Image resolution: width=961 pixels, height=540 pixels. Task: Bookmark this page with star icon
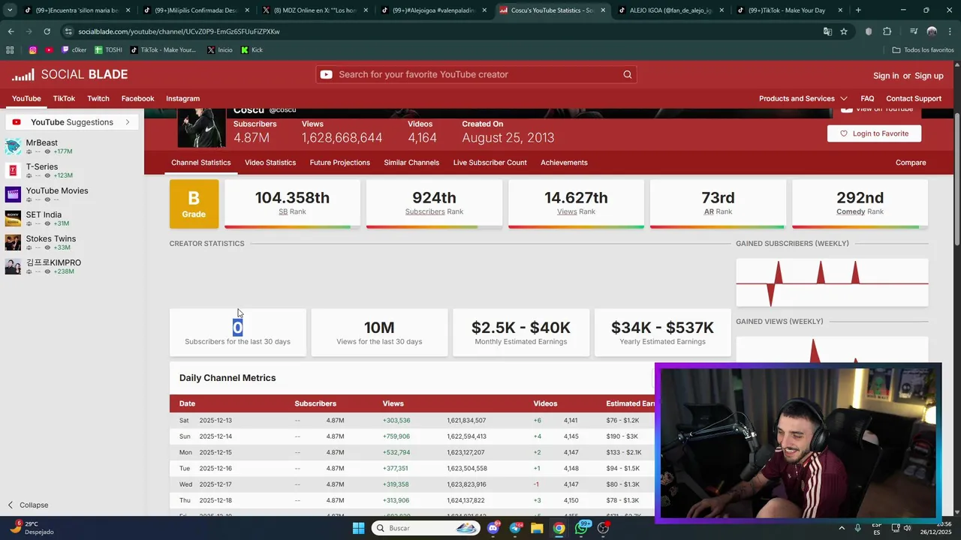[x=844, y=31]
